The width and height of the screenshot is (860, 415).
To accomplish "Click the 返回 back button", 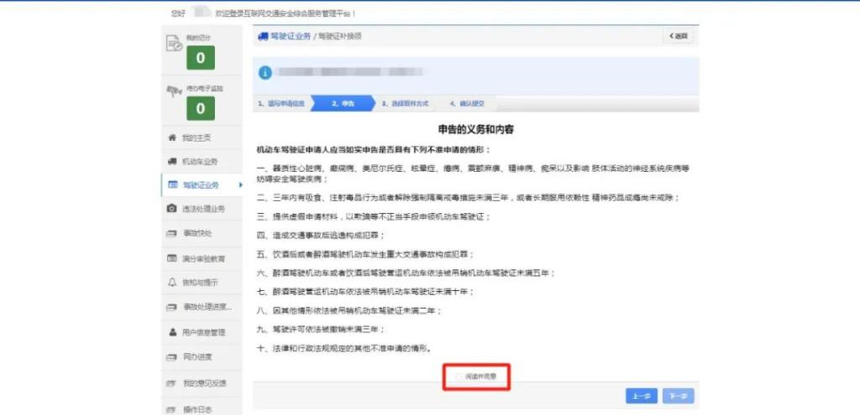I will tap(678, 36).
